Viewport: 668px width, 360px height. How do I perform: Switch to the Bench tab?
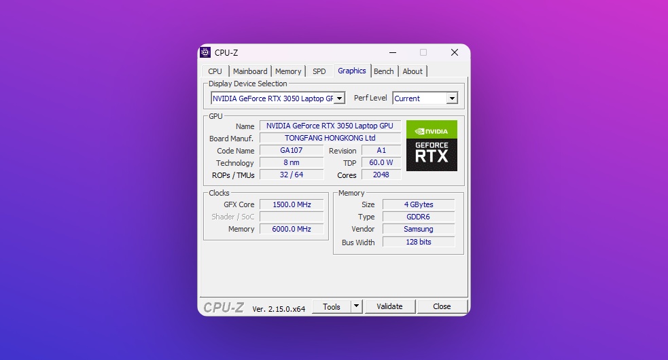click(384, 71)
